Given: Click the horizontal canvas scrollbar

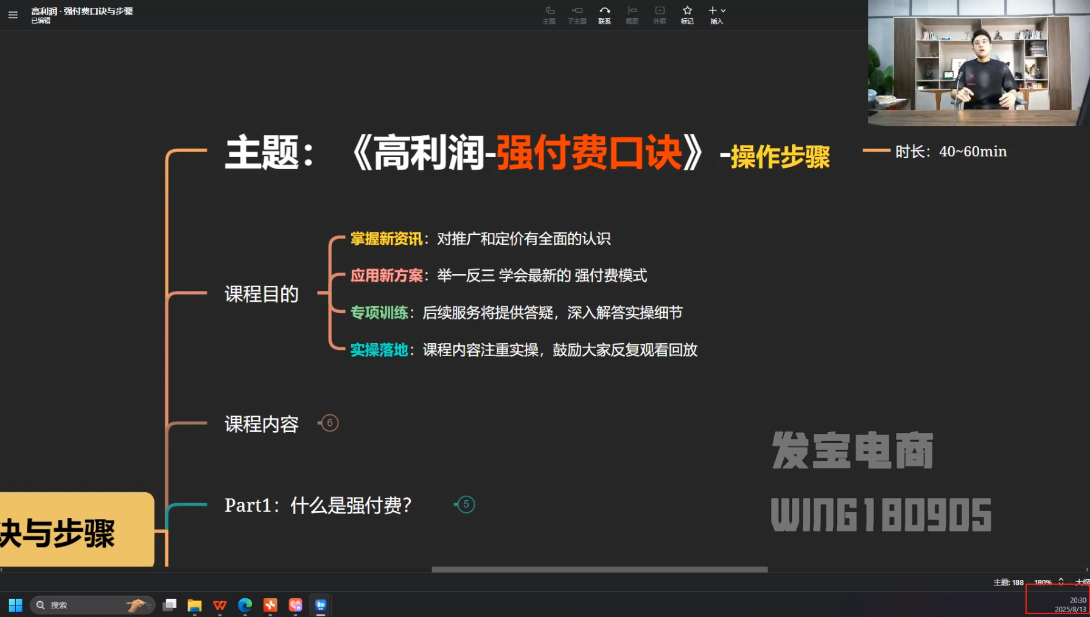Looking at the screenshot, I should [599, 570].
